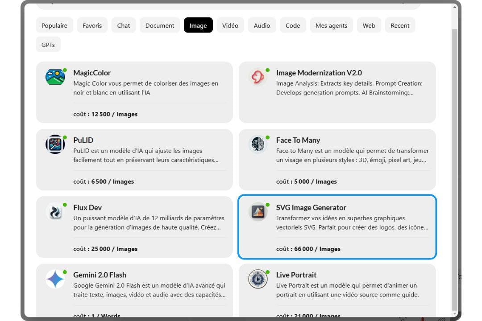482x321 pixels.
Task: Switch to the Vidéo tab
Action: coord(230,25)
